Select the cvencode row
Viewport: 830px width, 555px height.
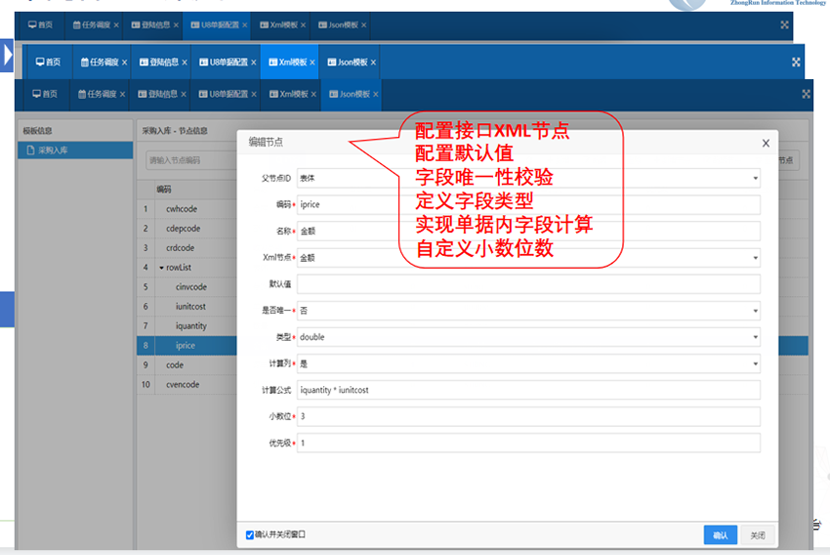click(x=187, y=385)
